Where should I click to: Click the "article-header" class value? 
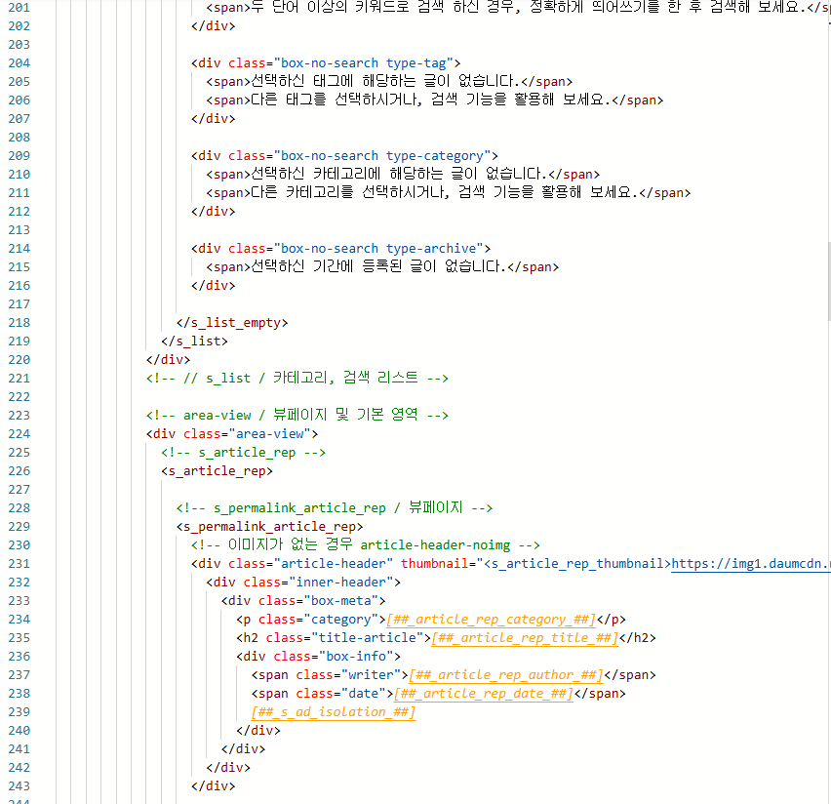point(334,564)
